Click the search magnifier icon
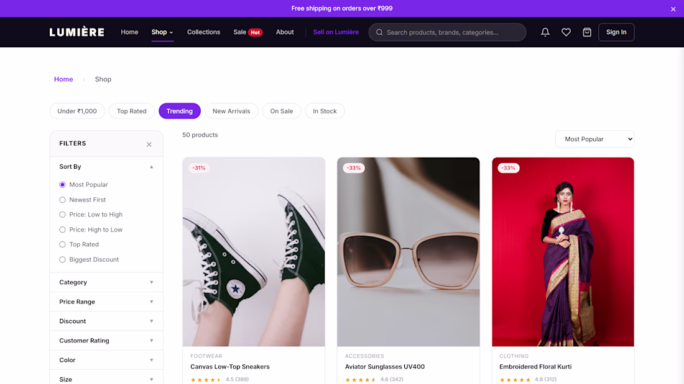The height and width of the screenshot is (384, 684). pos(379,32)
